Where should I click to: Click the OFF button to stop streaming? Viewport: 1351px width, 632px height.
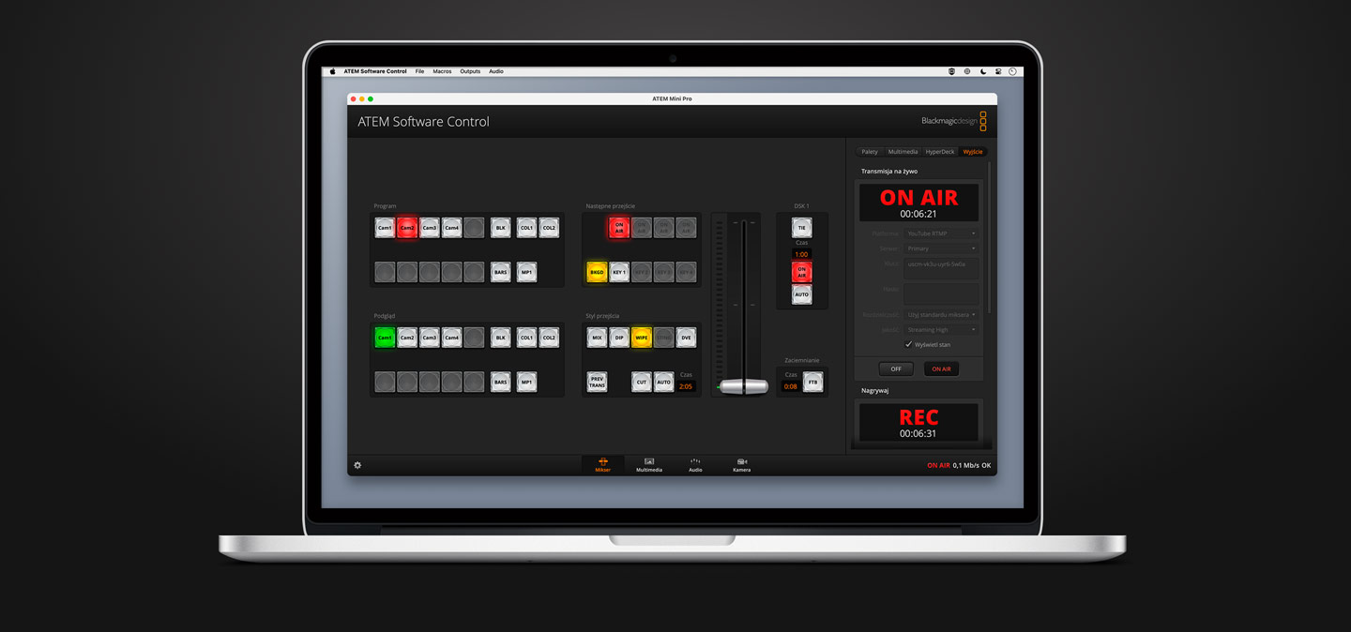pos(896,369)
